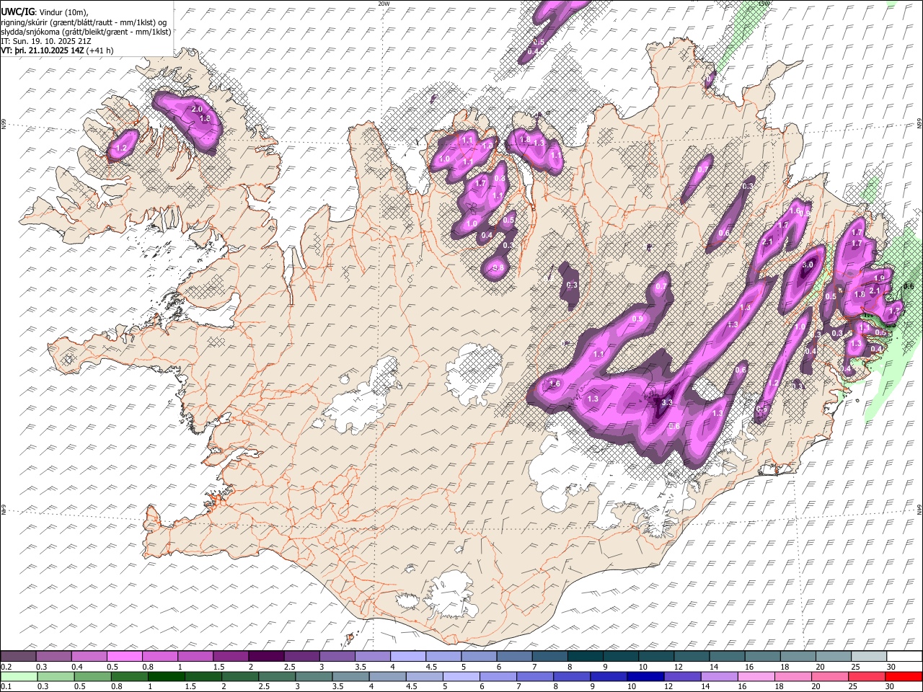923x692 pixels.
Task: Click the '15W' longitude label at the top edge
Action: pyautogui.click(x=764, y=4)
